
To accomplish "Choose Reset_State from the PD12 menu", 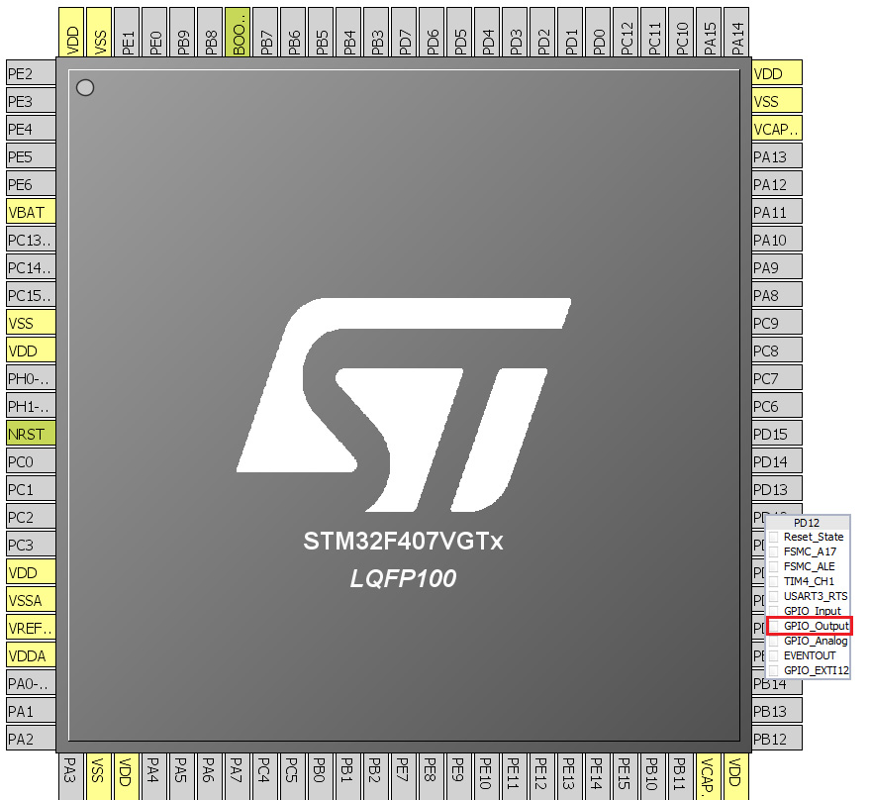I will (813, 537).
